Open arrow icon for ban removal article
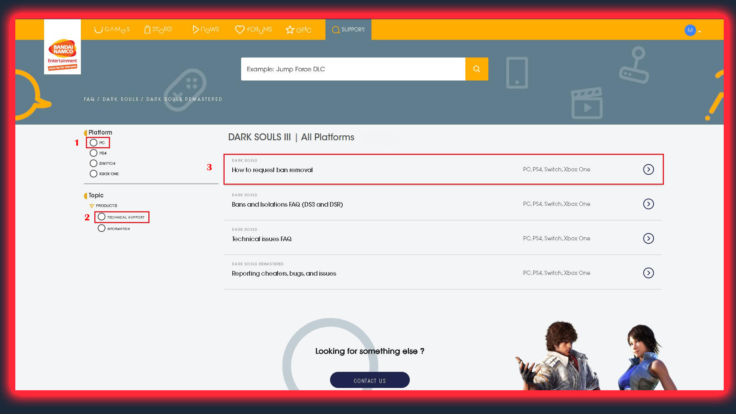The image size is (736, 414). 648,169
